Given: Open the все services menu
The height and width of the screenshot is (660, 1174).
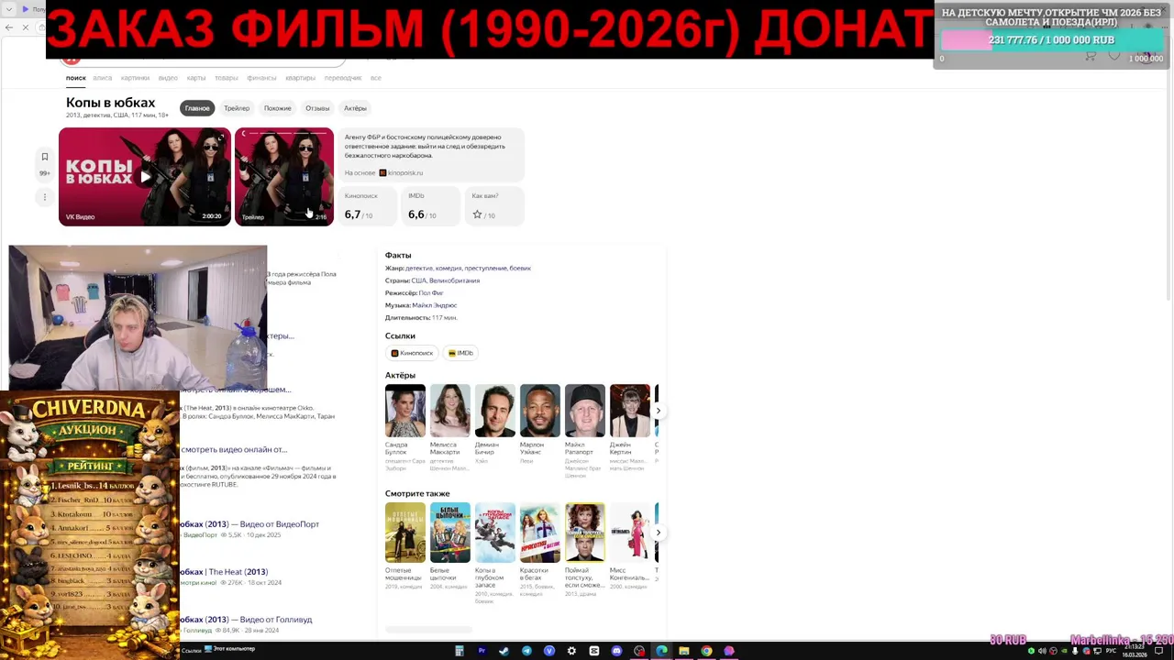Looking at the screenshot, I should click(376, 78).
